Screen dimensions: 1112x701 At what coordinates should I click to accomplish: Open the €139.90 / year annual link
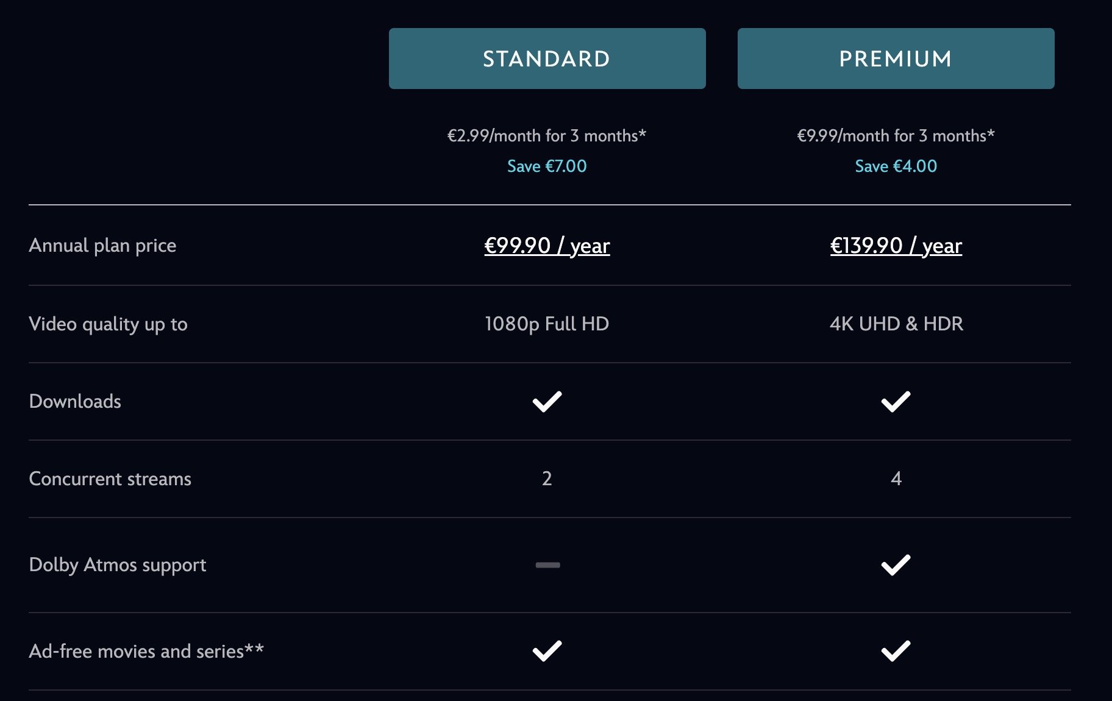pyautogui.click(x=896, y=246)
